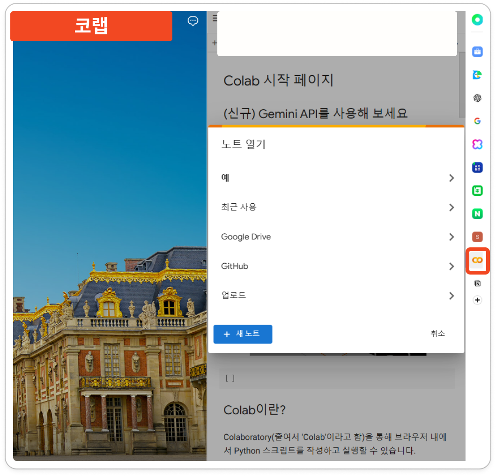Open the green Naver N icon in the sidebar
496x476 pixels.
coord(477,214)
